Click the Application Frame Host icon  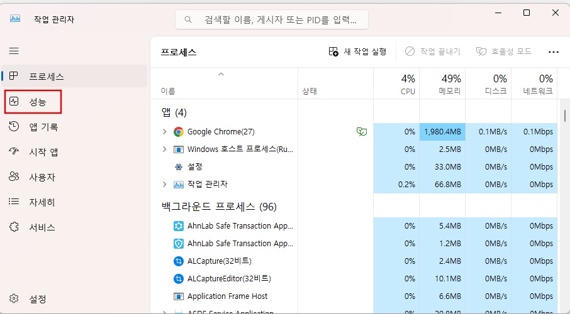click(178, 296)
